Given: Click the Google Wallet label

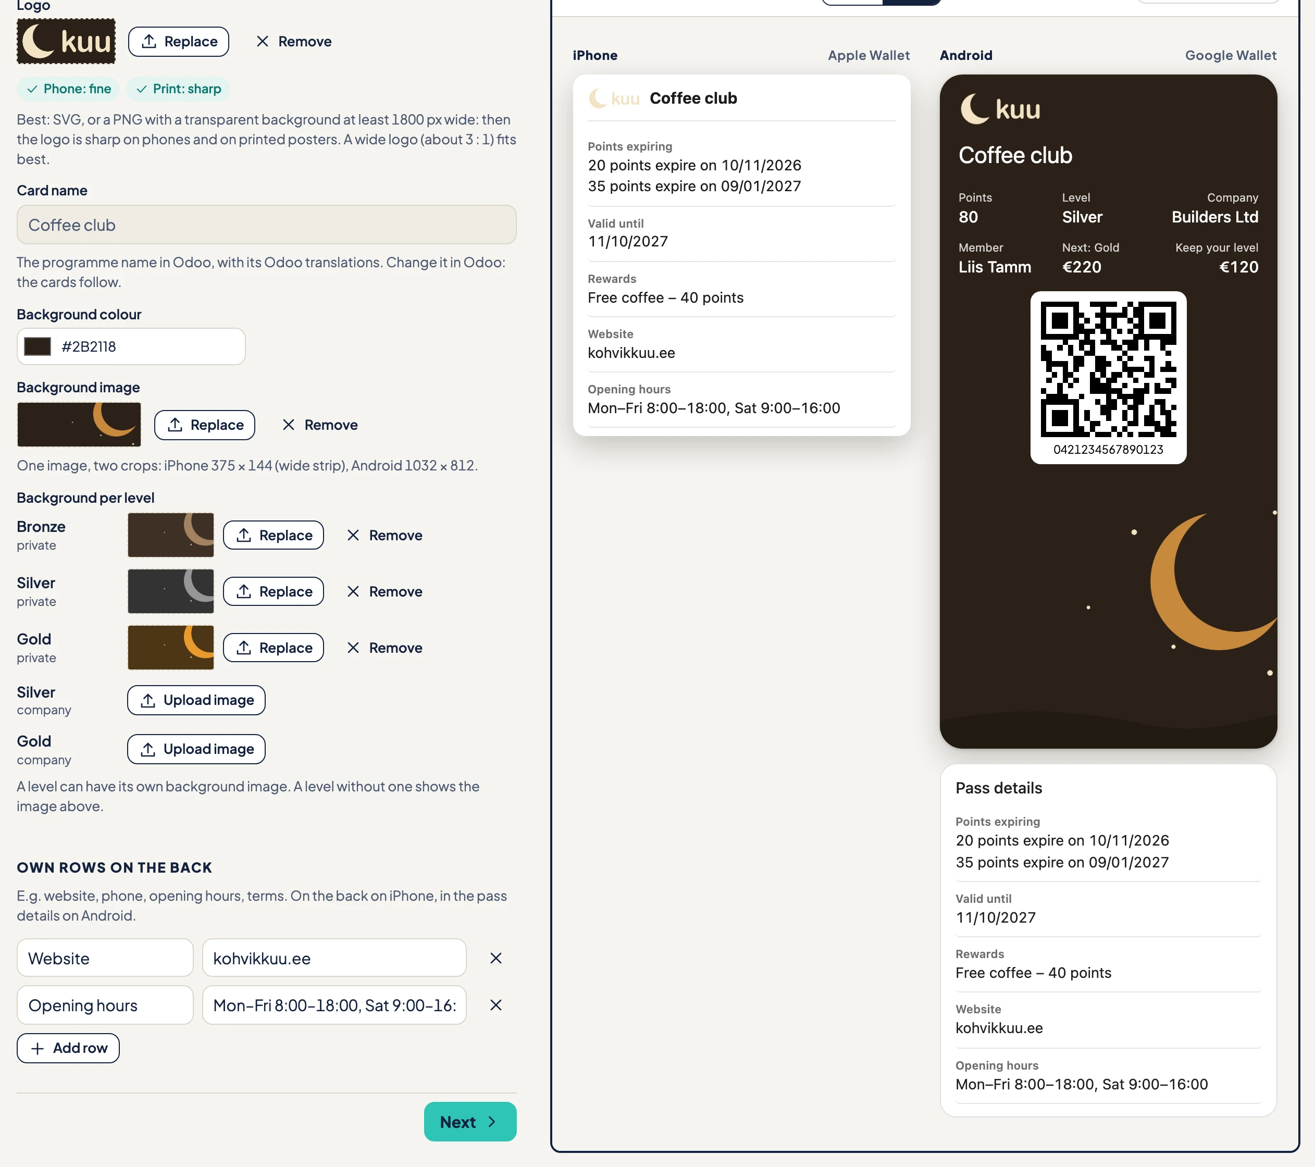Looking at the screenshot, I should tap(1231, 55).
